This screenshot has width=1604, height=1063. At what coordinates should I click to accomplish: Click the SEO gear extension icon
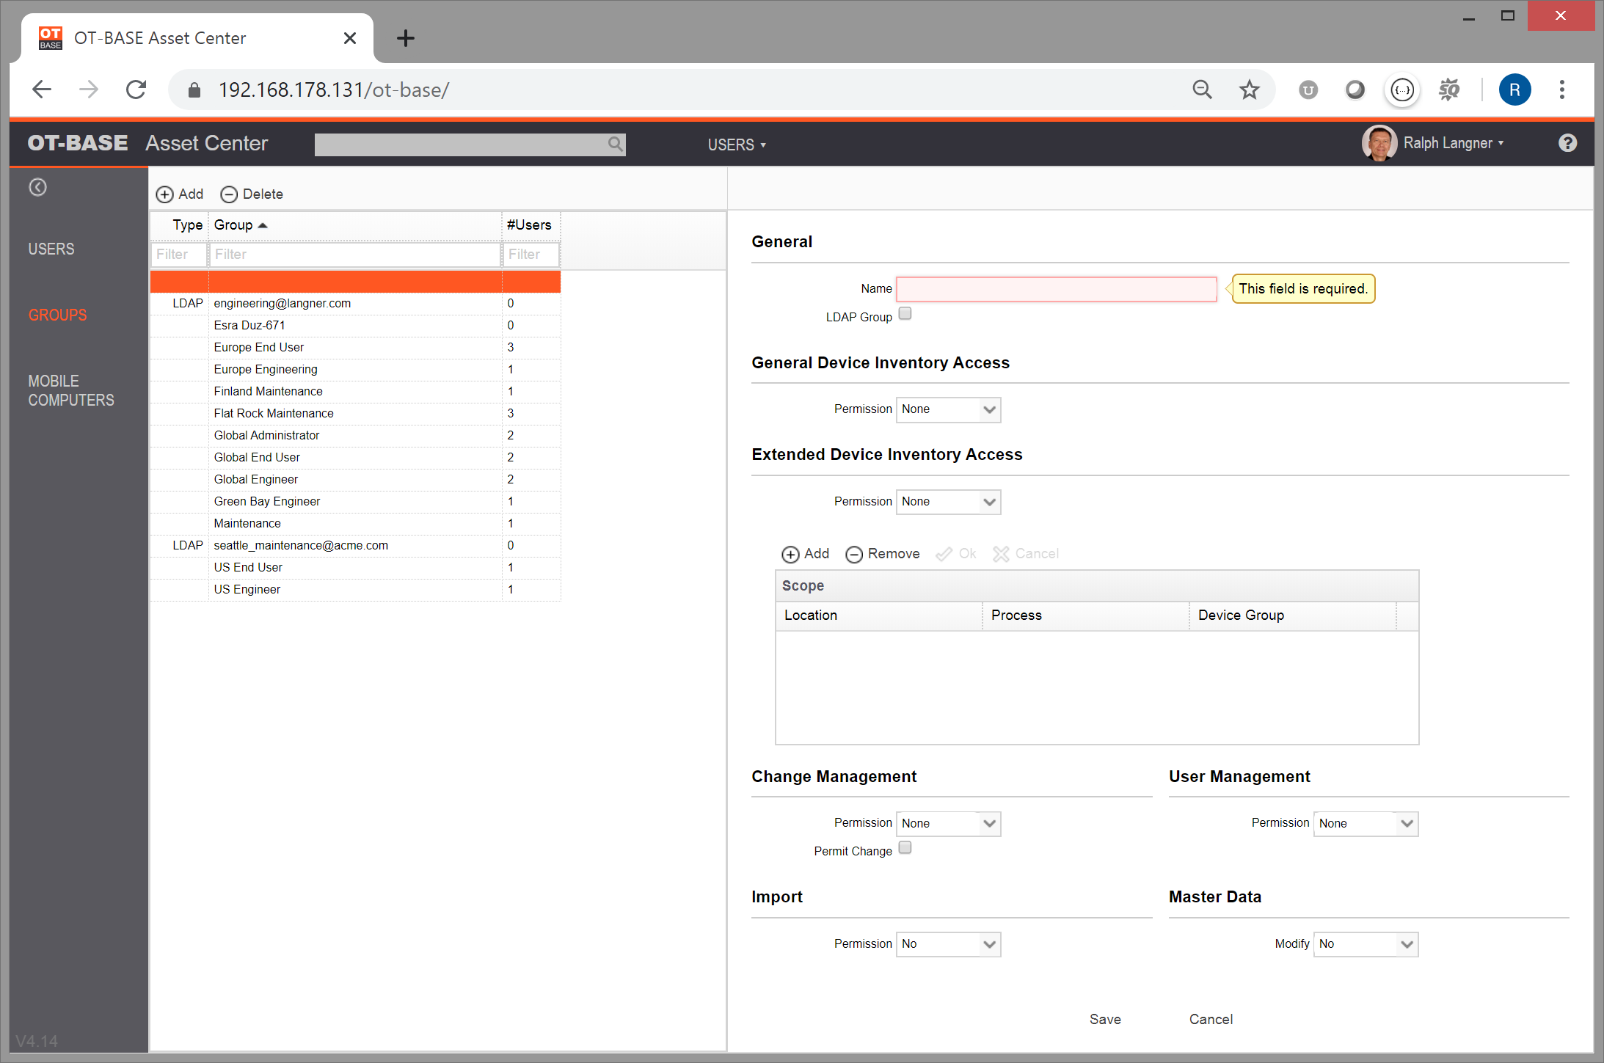click(1449, 90)
